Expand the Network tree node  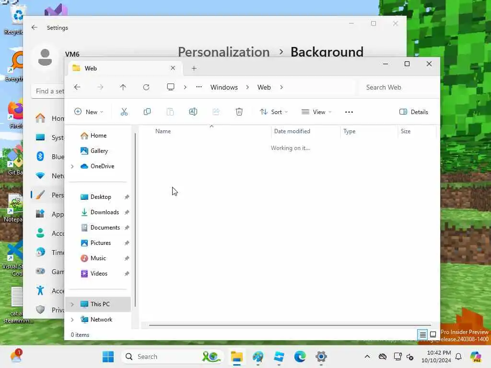point(72,320)
